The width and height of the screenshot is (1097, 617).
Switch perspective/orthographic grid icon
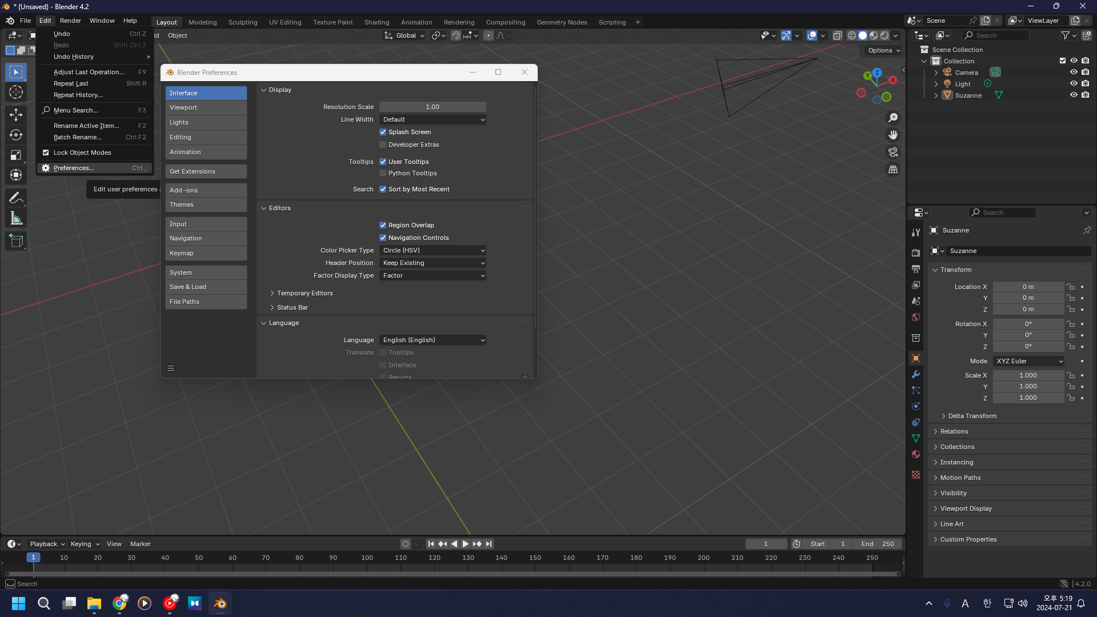(x=892, y=169)
